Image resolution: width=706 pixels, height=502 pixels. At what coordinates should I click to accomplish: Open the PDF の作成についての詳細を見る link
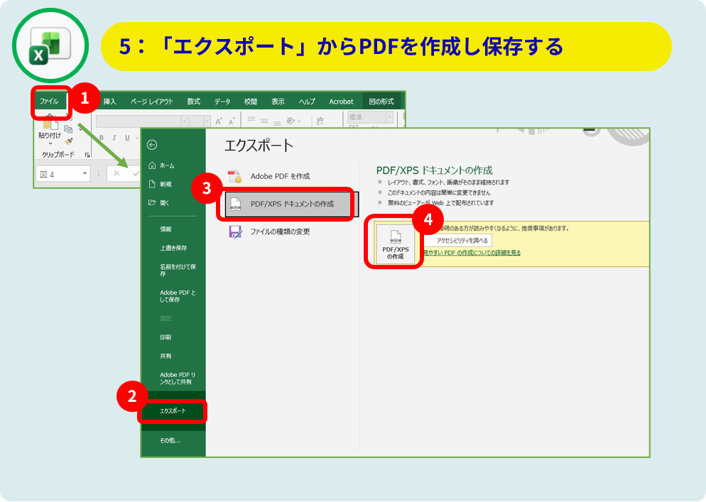point(472,253)
